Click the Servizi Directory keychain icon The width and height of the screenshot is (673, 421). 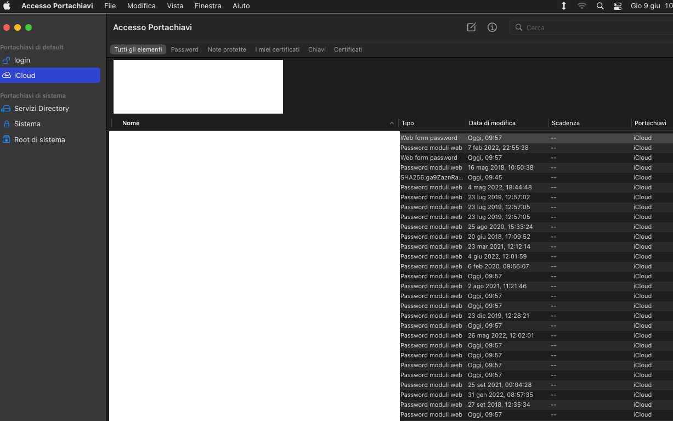[x=6, y=109]
